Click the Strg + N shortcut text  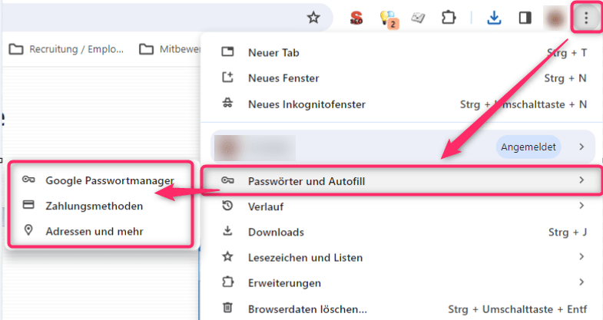(565, 78)
